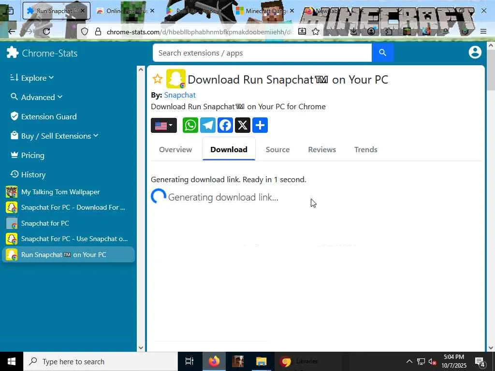Close the Run Snapchat browser tab

[x=82, y=11]
